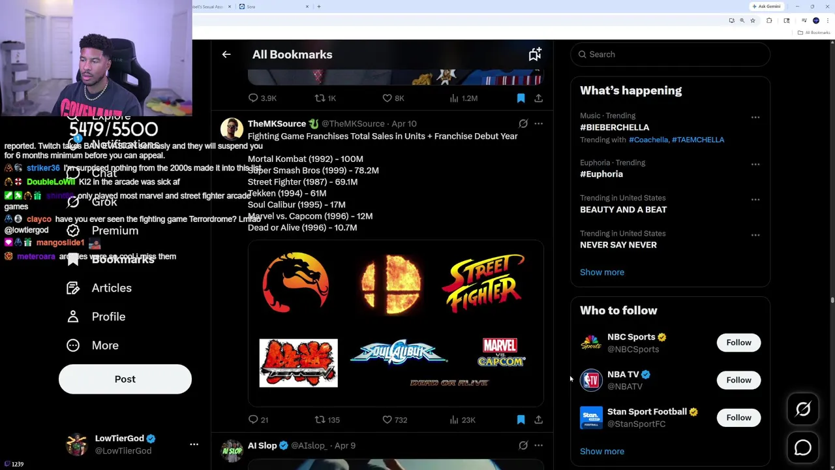Focus the Search input field
This screenshot has height=470, width=835.
pyautogui.click(x=670, y=54)
